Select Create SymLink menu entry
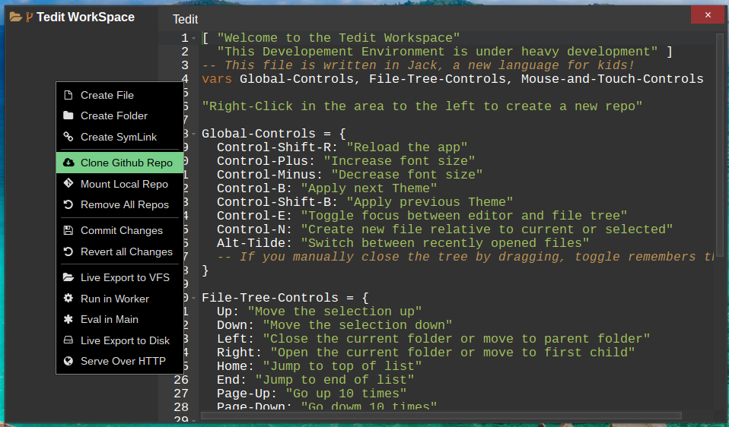 pyautogui.click(x=120, y=137)
